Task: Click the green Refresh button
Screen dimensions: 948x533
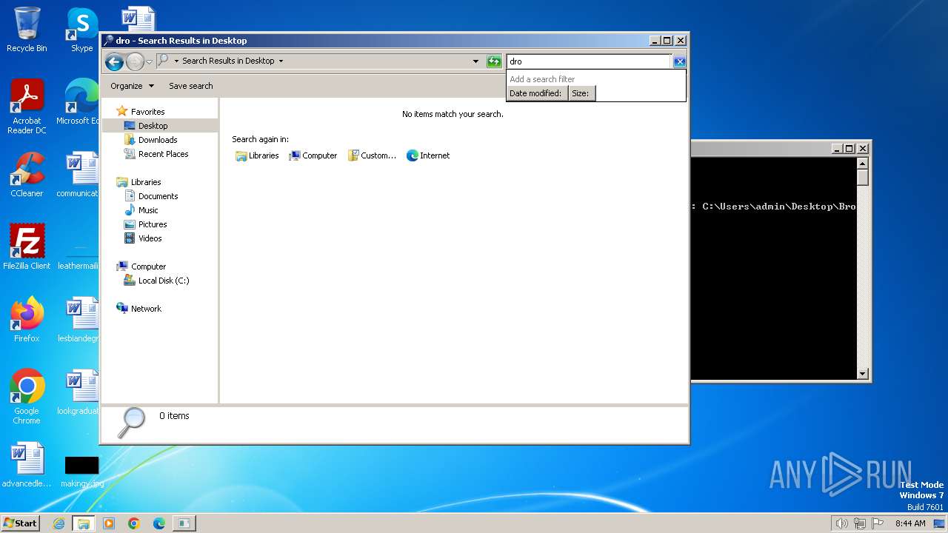Action: point(494,61)
